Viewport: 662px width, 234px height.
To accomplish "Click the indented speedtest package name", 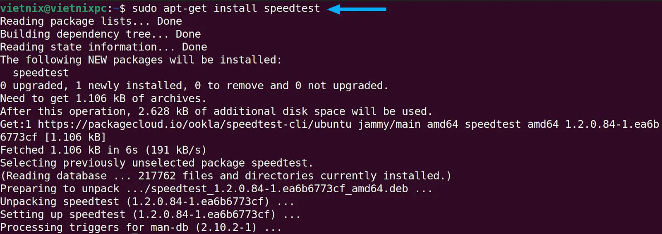I will coord(41,73).
